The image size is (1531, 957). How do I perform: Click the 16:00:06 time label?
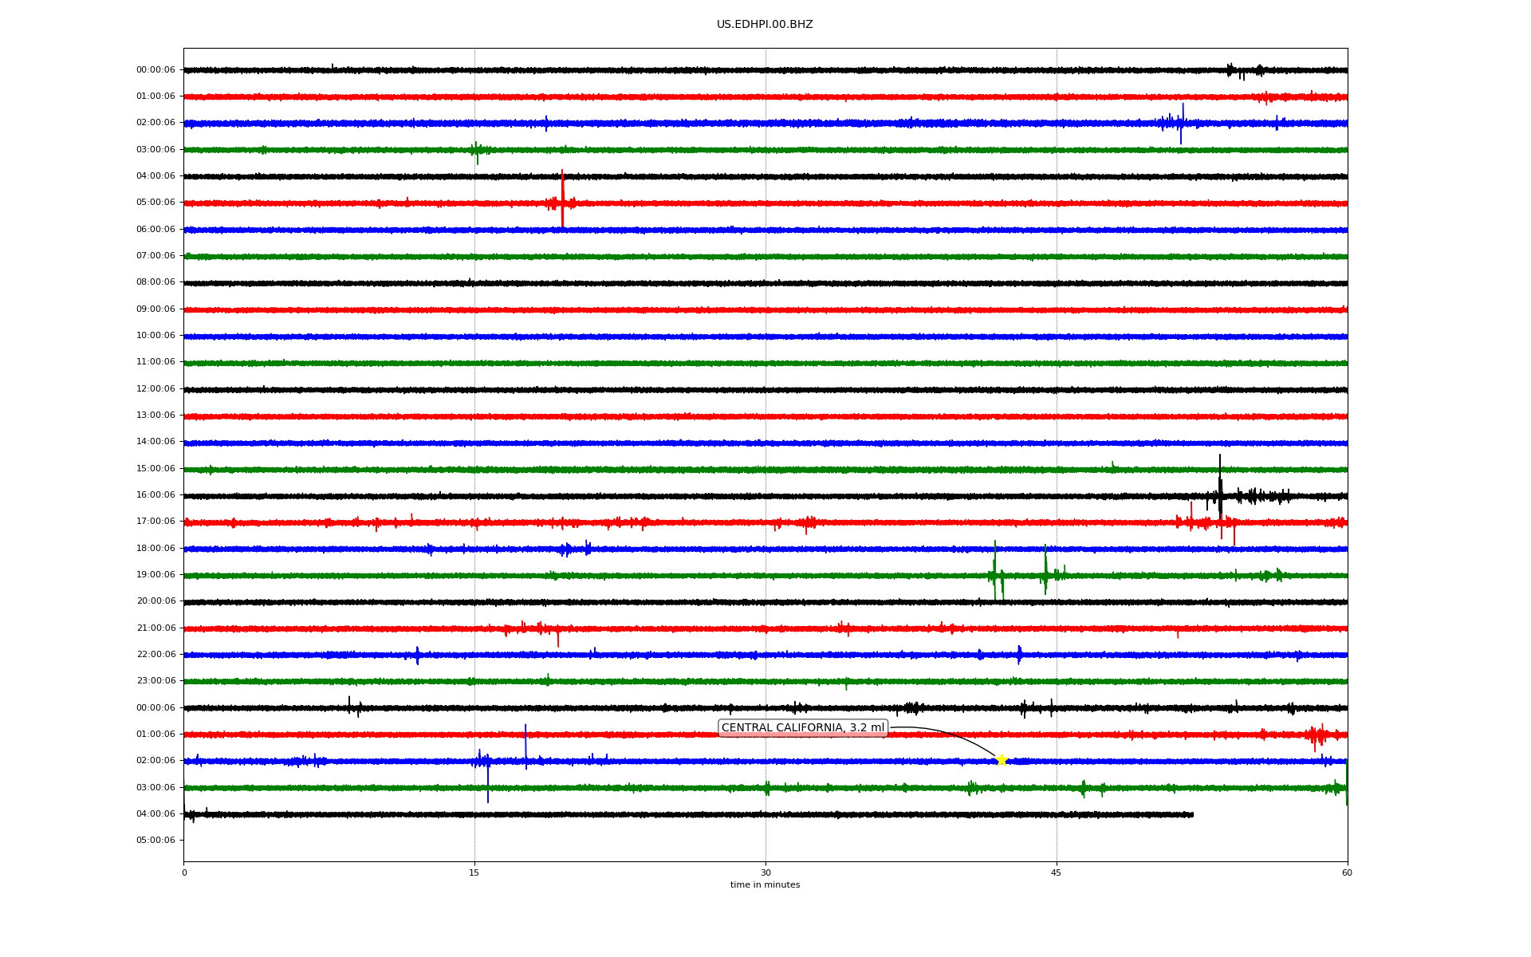pyautogui.click(x=155, y=495)
